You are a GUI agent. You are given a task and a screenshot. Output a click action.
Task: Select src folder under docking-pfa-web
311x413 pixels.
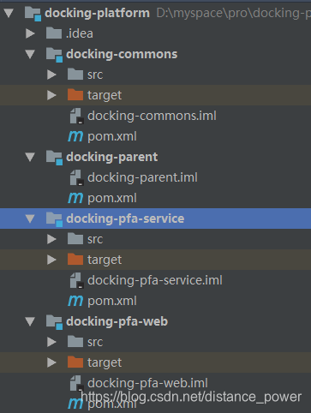[x=95, y=342]
